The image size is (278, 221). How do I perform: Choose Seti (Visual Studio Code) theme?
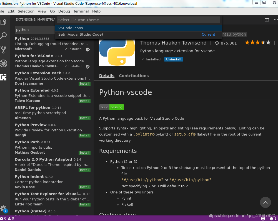pos(139,34)
